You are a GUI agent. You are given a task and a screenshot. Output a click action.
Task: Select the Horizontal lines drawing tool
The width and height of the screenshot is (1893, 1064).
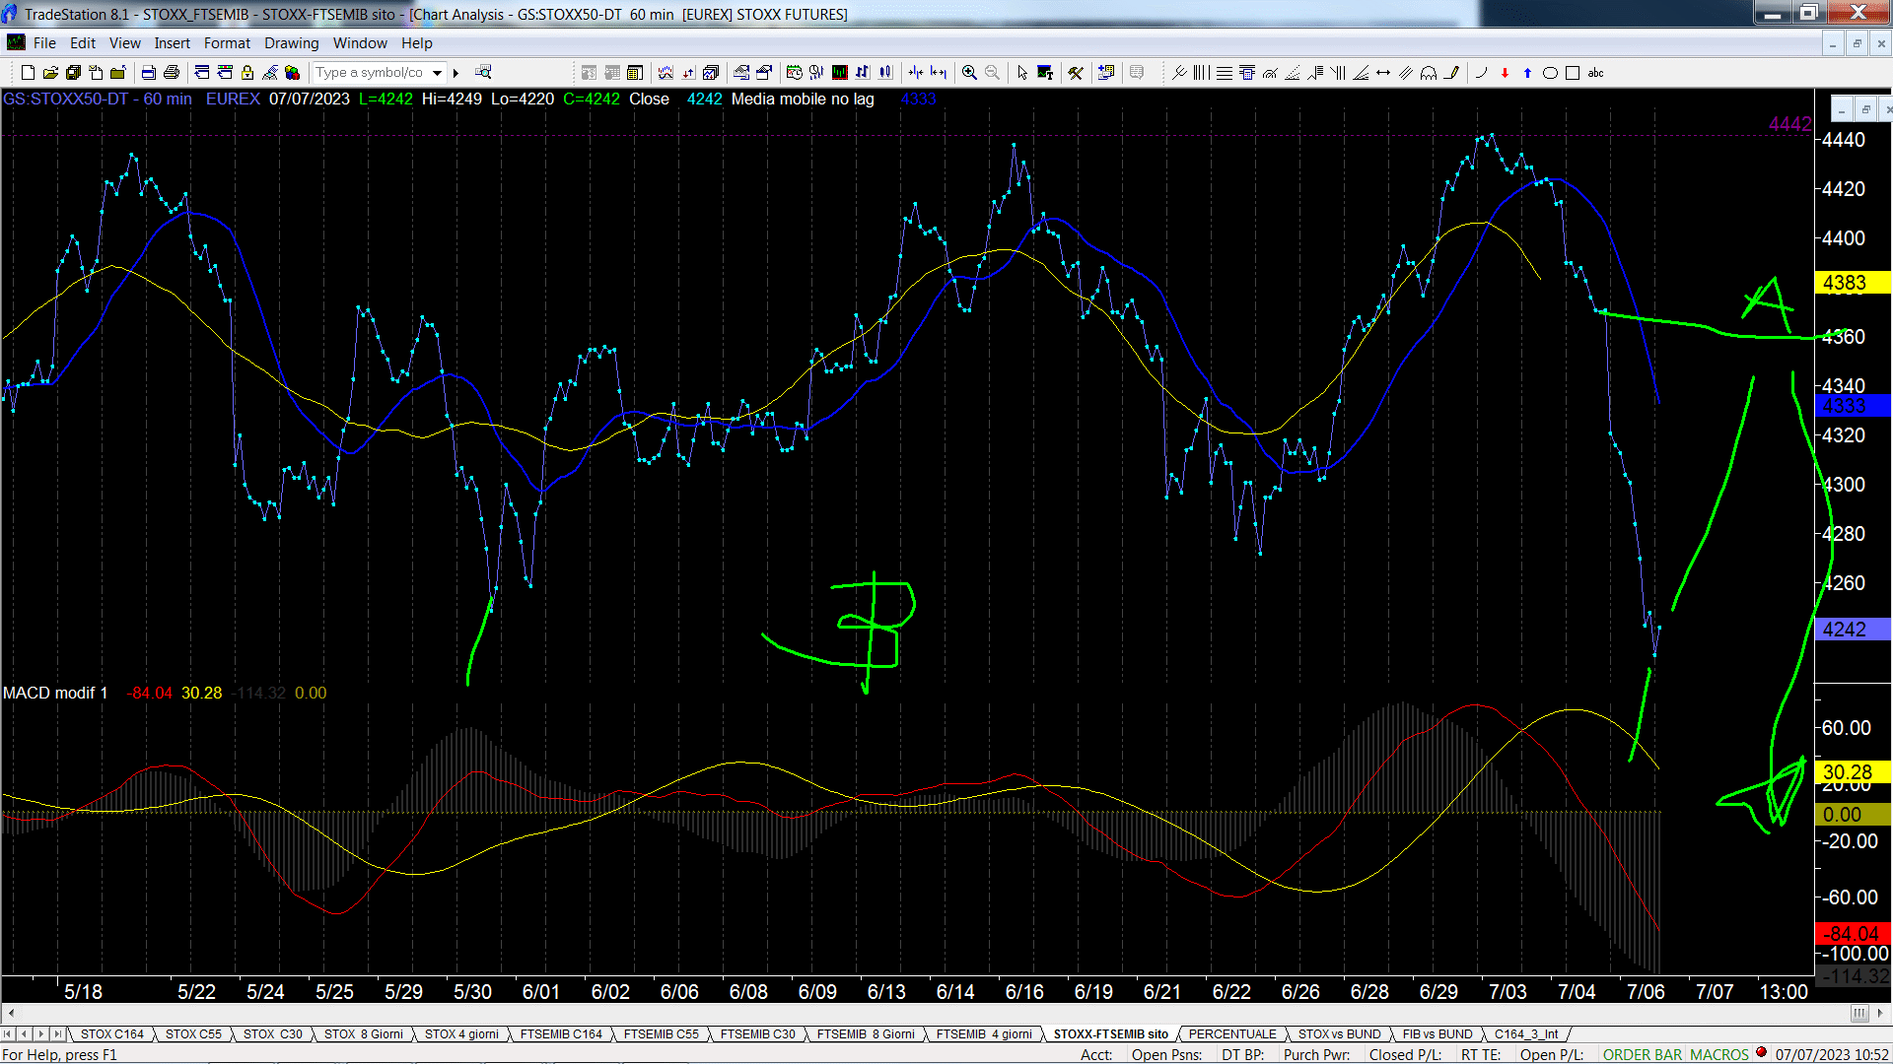1225,73
